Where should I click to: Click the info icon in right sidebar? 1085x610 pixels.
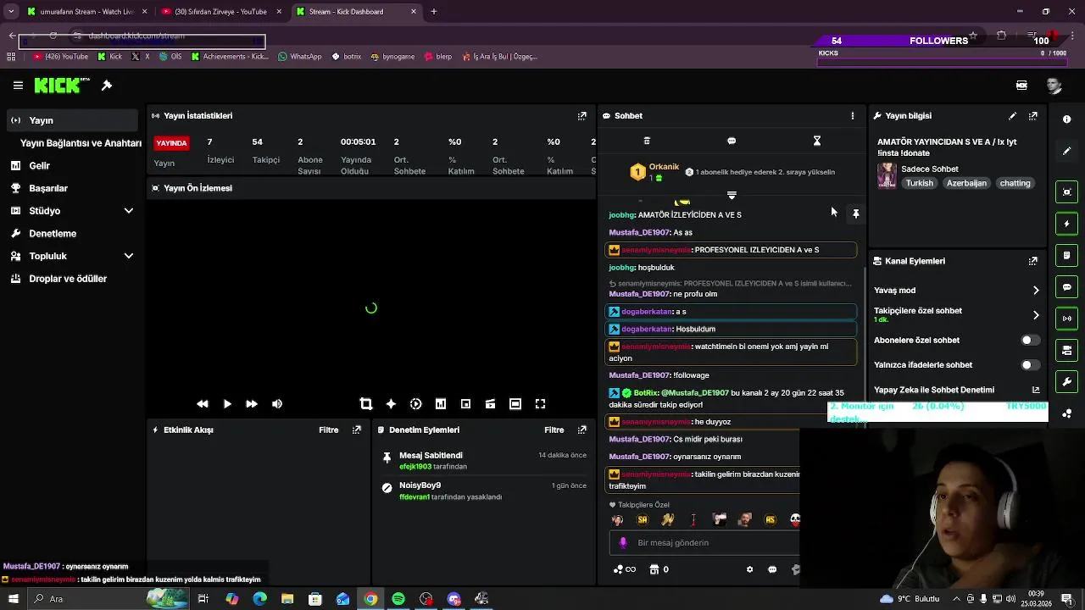pos(1067,119)
